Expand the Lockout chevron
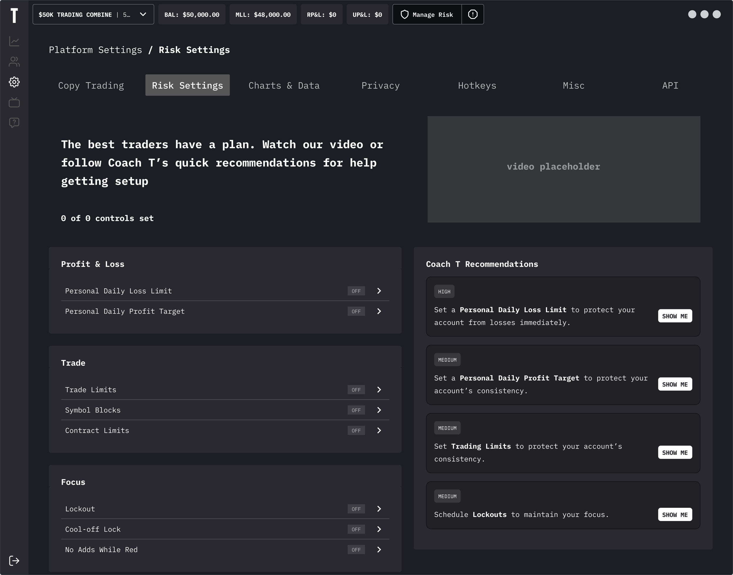The width and height of the screenshot is (733, 575). [x=379, y=509]
